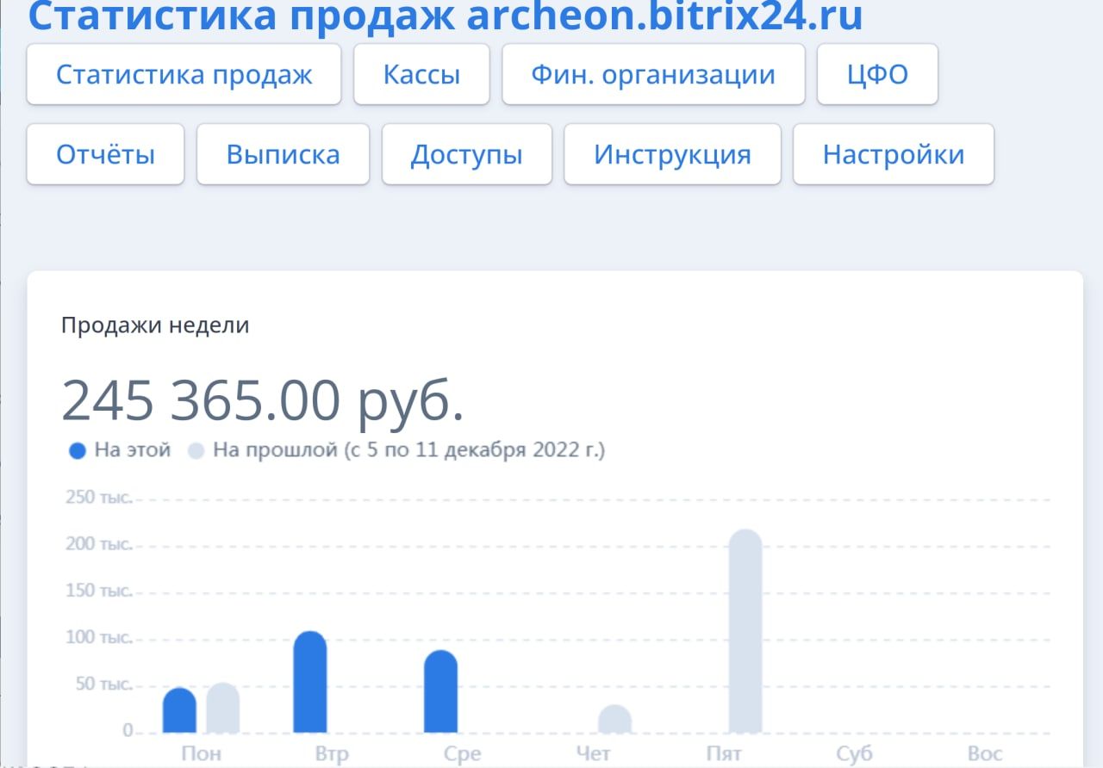Click the Вос day label

click(x=985, y=754)
